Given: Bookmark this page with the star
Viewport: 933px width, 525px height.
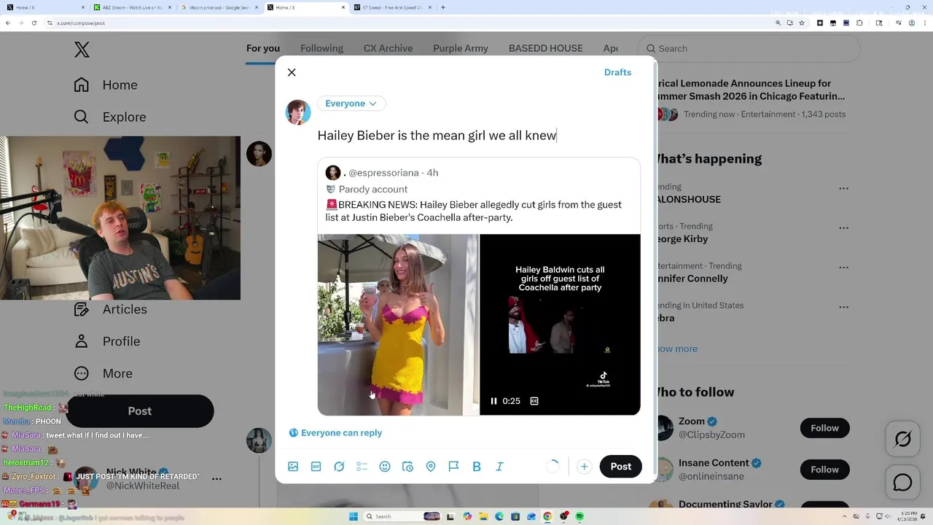Looking at the screenshot, I should click(802, 23).
